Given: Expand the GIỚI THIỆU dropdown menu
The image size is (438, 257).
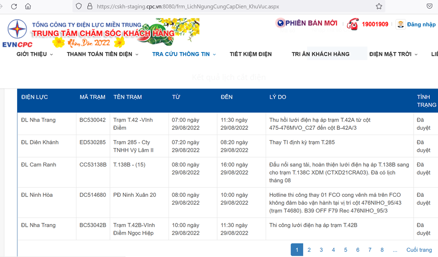Looking at the screenshot, I should (35, 54).
